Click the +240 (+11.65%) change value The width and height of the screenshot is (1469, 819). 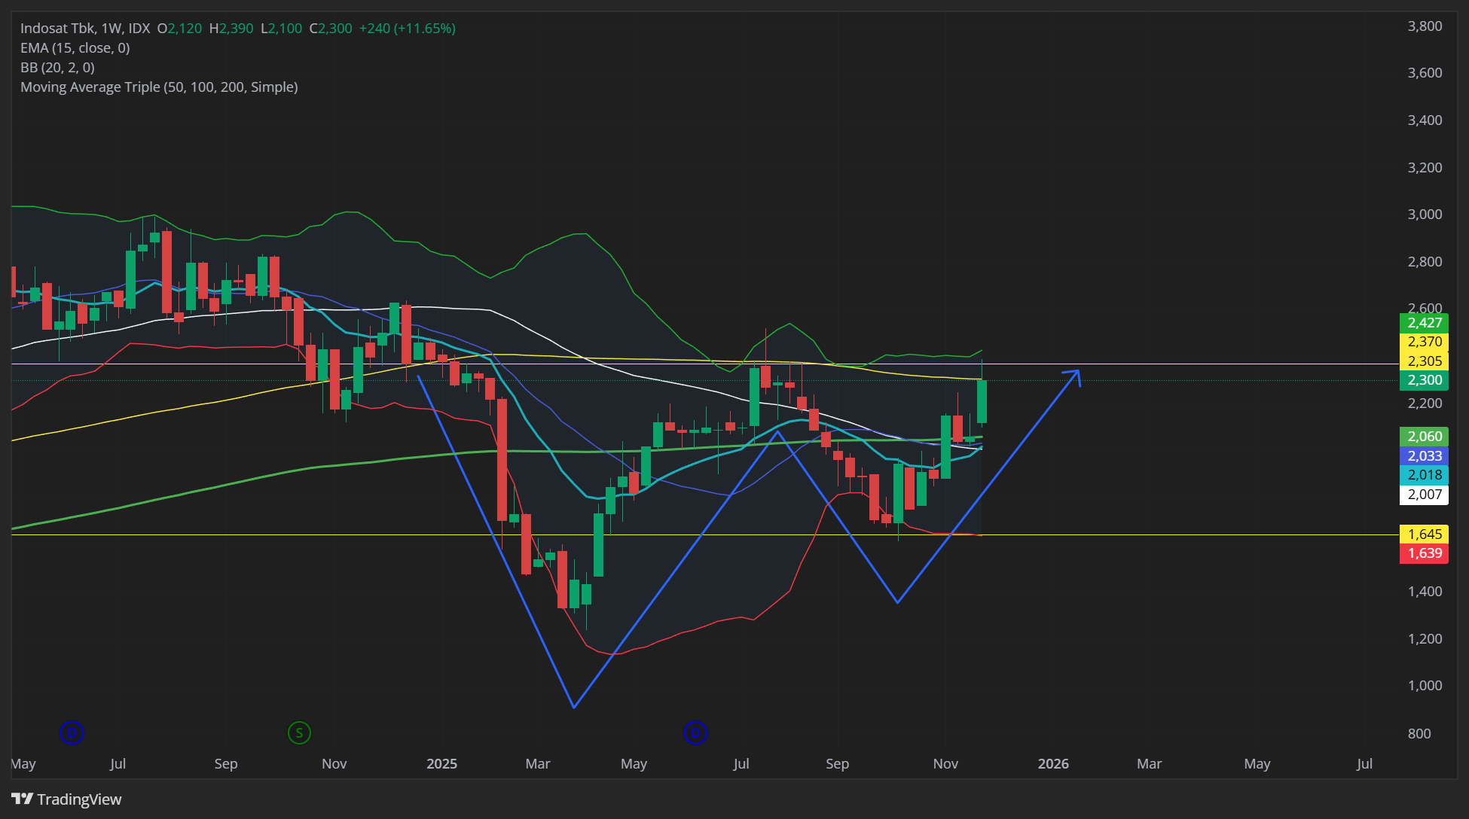point(407,29)
